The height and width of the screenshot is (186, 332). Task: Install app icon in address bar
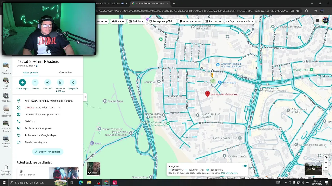coord(292,11)
